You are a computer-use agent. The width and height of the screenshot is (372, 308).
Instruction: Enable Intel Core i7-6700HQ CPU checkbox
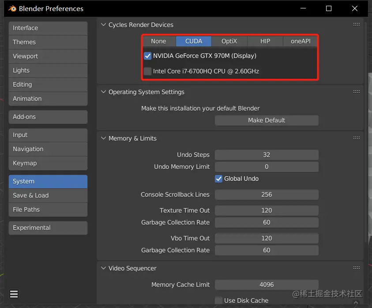[147, 71]
